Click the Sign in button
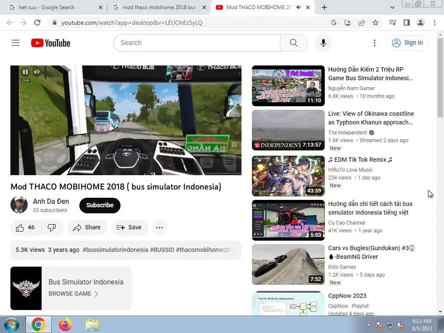 (x=408, y=43)
